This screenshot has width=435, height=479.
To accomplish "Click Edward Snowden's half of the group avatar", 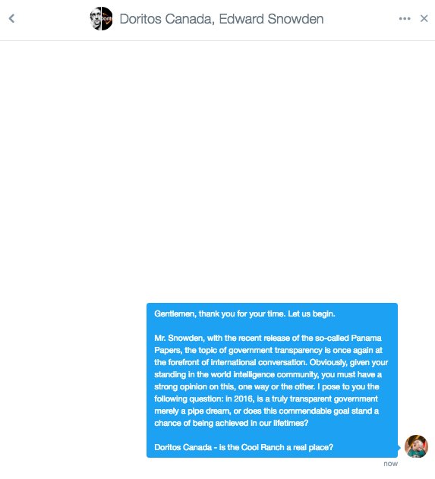I will 96,19.
